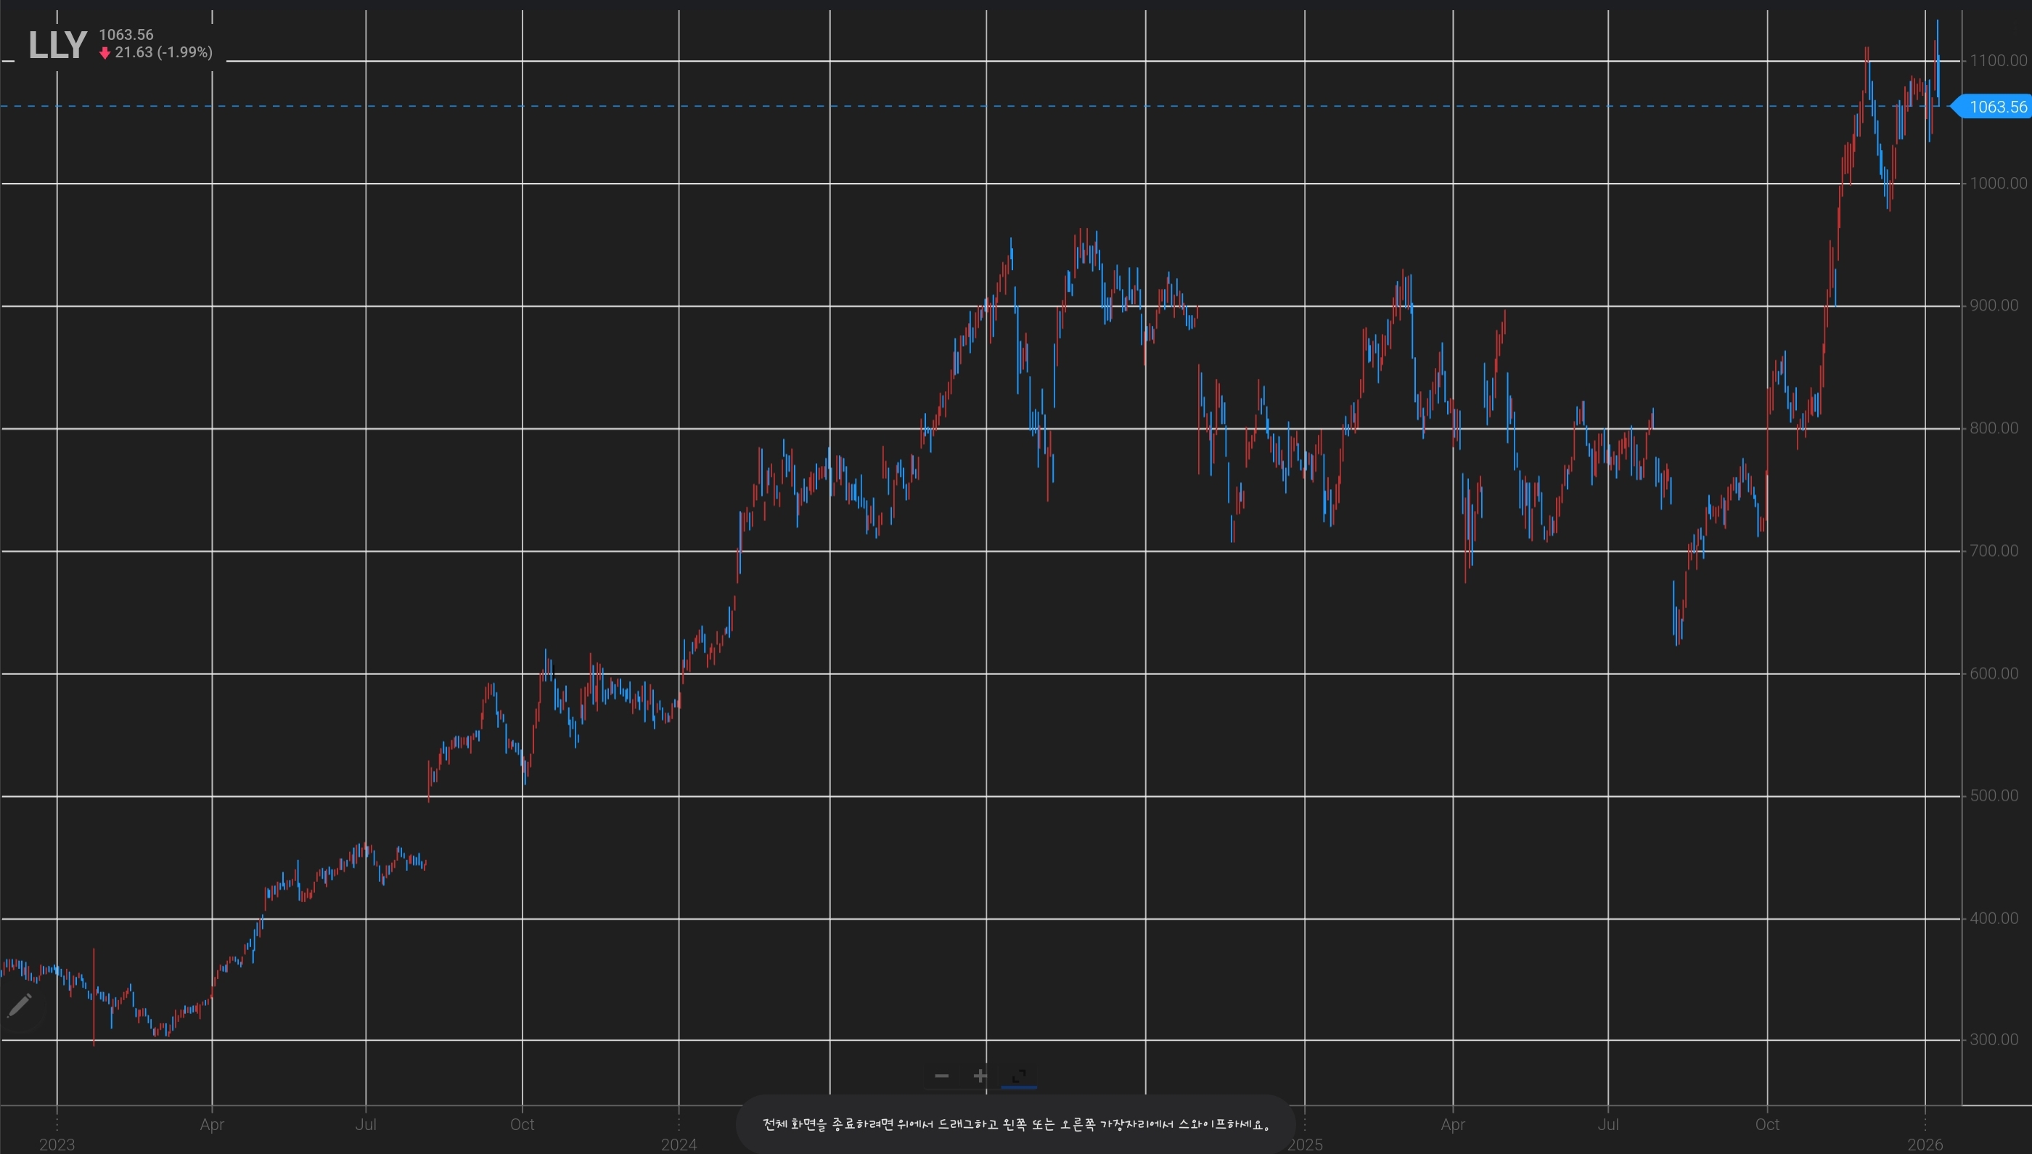Zoom in with the plus button
Image resolution: width=2032 pixels, height=1154 pixels.
coord(980,1076)
